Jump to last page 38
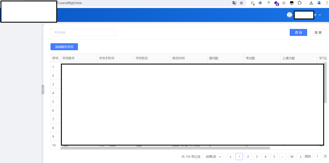The height and width of the screenshot is (163, 329). tap(292, 157)
